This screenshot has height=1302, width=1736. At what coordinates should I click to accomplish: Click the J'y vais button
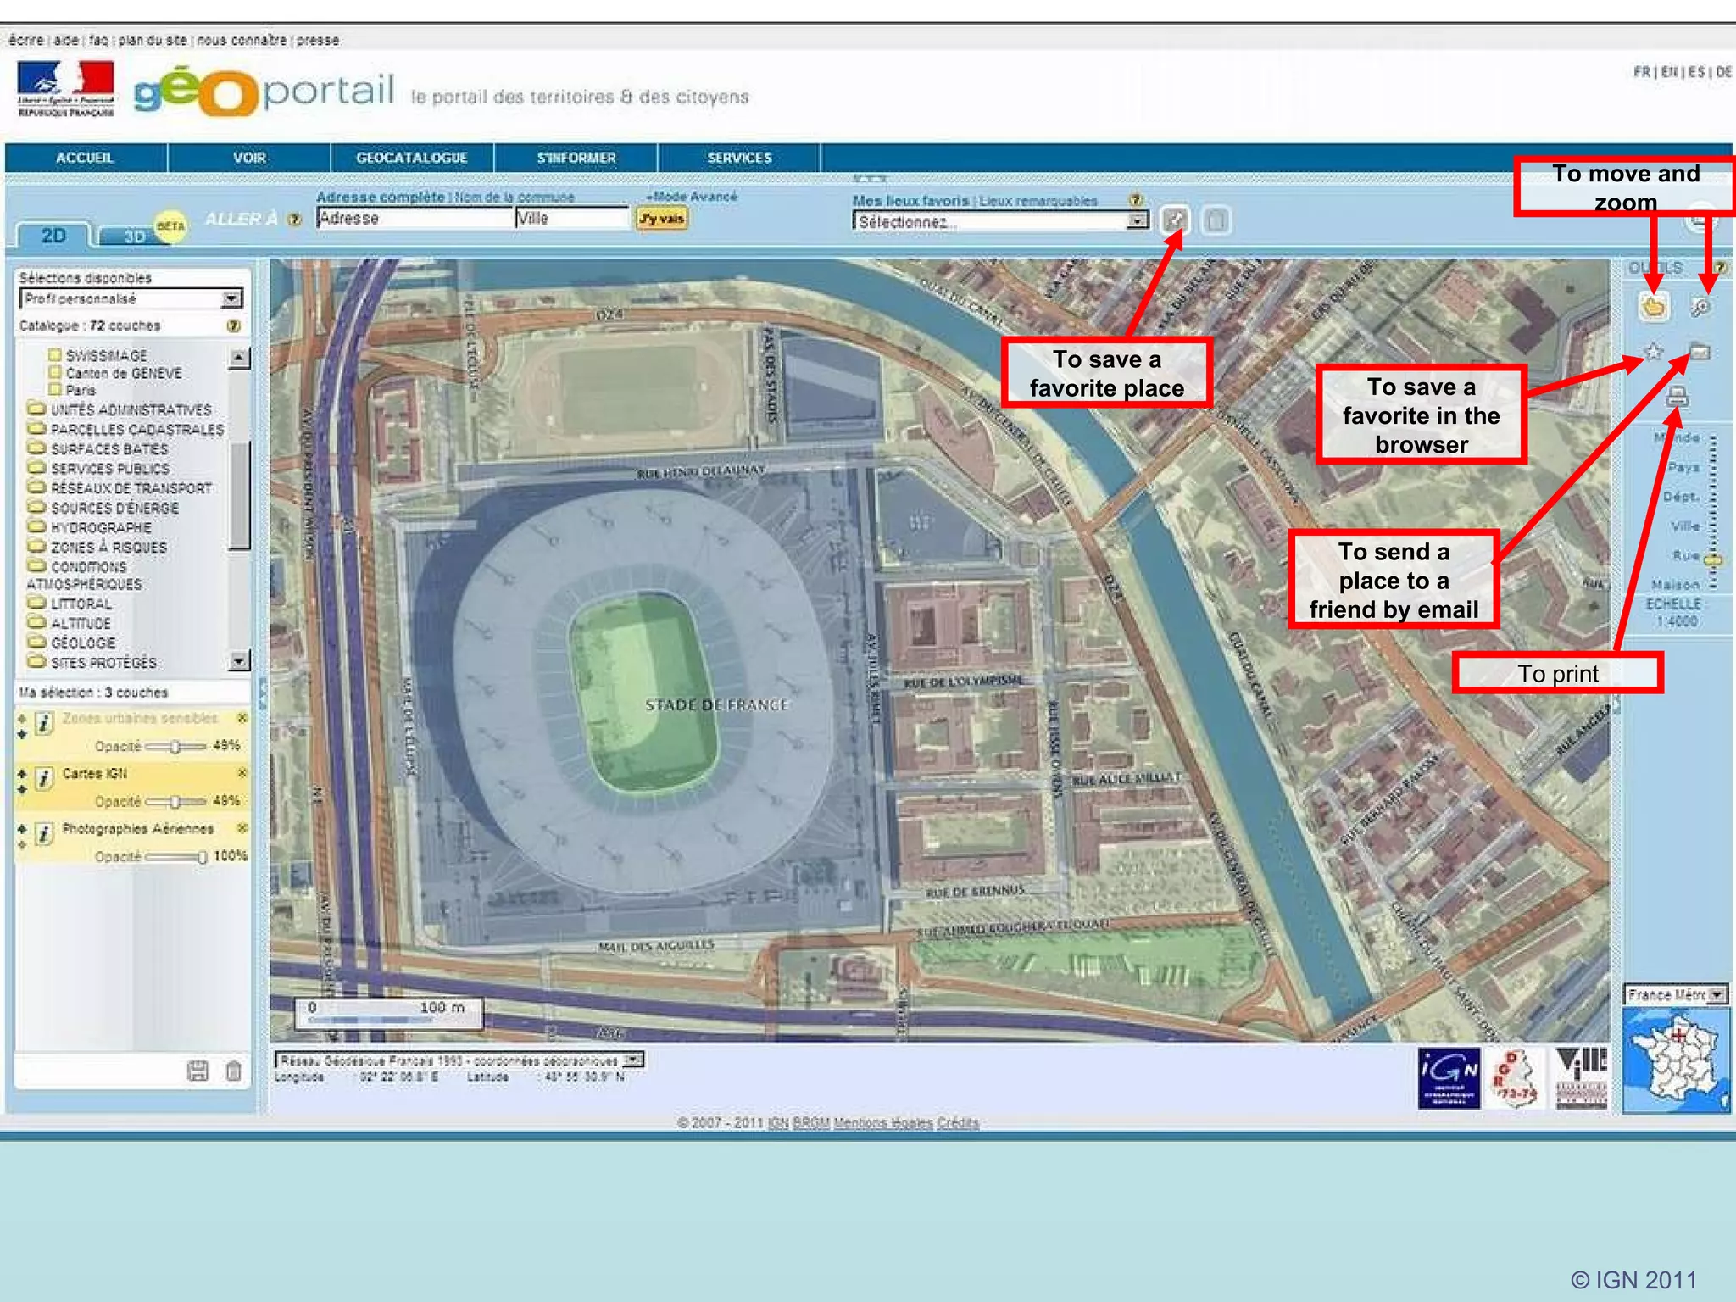pos(661,219)
